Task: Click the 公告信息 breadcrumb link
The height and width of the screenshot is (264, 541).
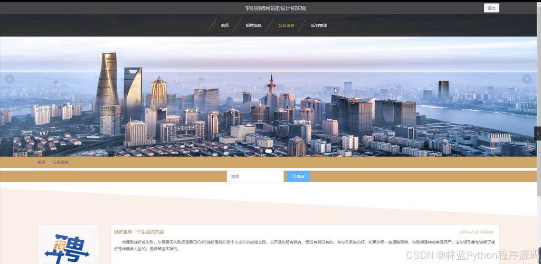Action: pos(61,162)
